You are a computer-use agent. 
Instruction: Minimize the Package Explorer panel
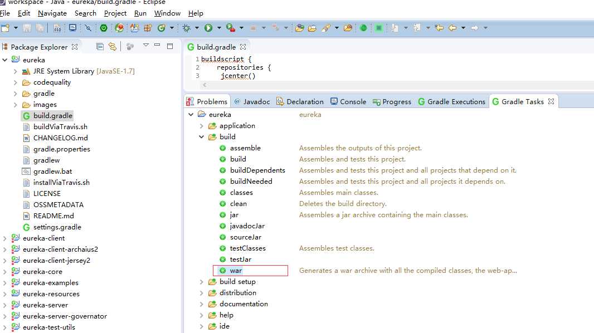(157, 45)
